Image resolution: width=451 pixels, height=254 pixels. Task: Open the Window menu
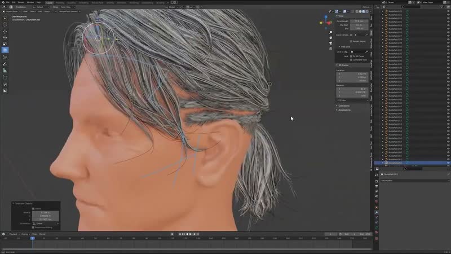coord(30,2)
